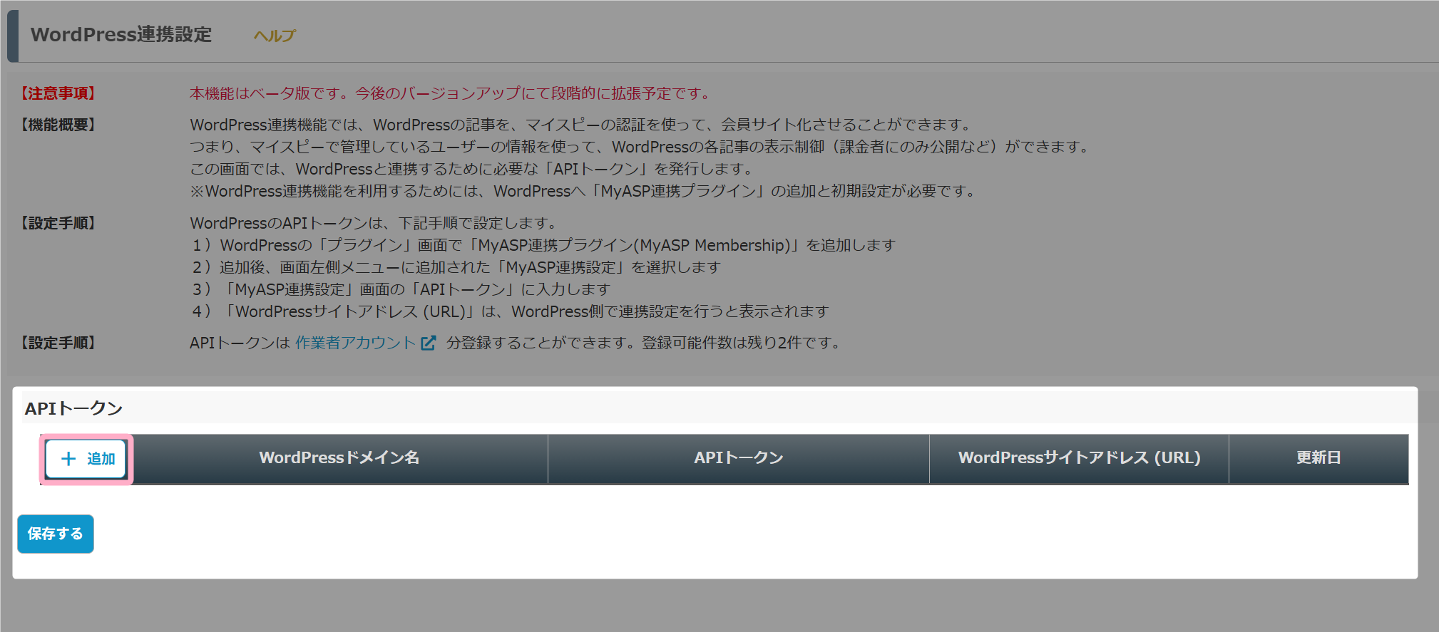
Task: Click the 【機能概要】 label
Action: tap(58, 125)
